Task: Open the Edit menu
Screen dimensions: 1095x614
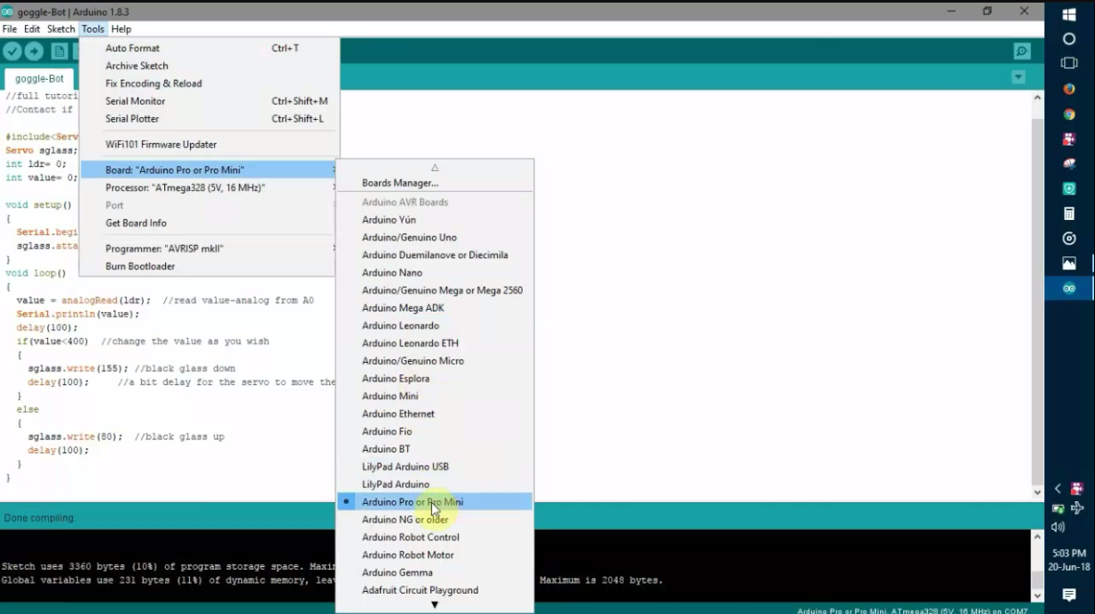Action: point(32,29)
